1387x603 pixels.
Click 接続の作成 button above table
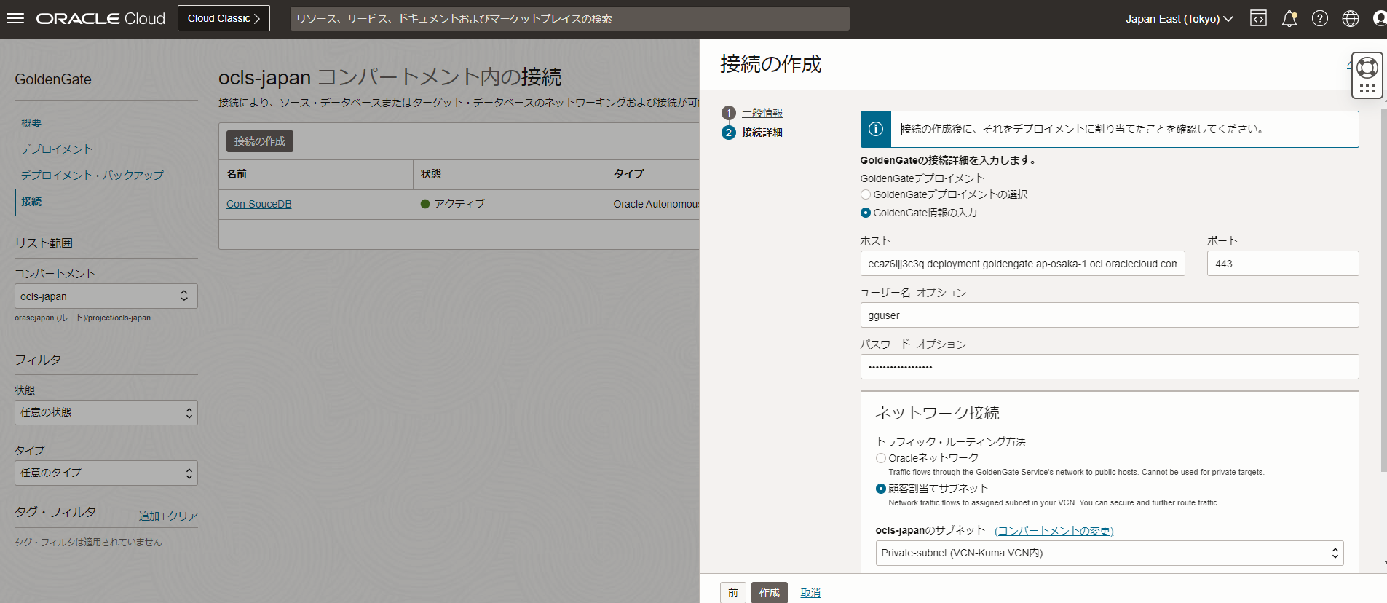click(x=260, y=141)
